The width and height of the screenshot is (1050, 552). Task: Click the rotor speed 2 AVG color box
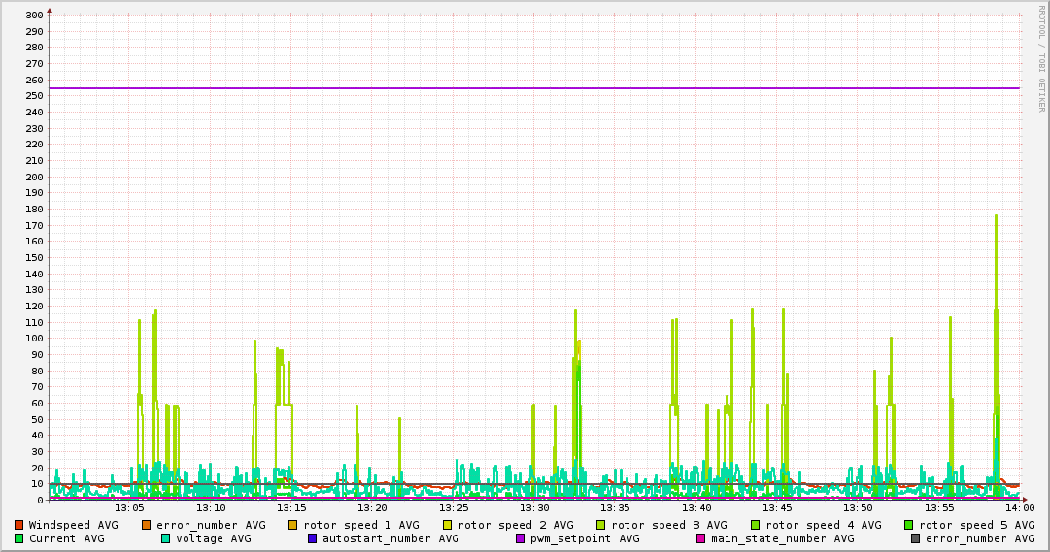(448, 525)
